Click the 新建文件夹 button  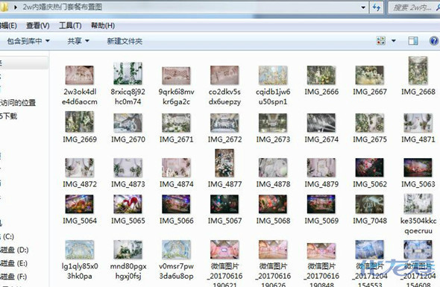point(125,41)
